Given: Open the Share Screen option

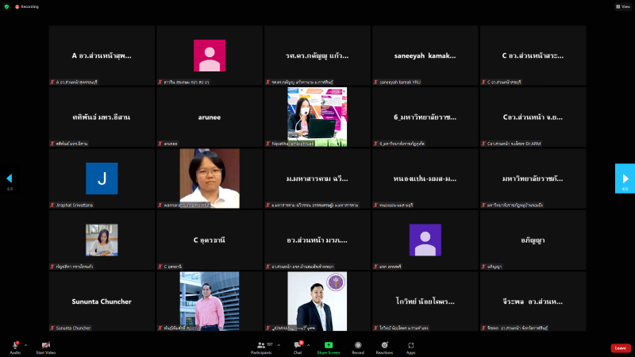Looking at the screenshot, I should click(x=328, y=347).
